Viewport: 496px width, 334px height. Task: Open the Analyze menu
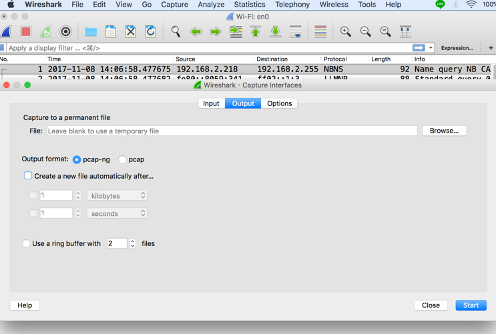[212, 5]
